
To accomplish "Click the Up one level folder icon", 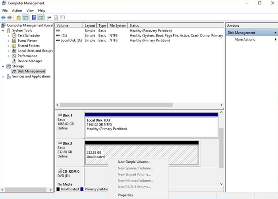I will click(18, 17).
